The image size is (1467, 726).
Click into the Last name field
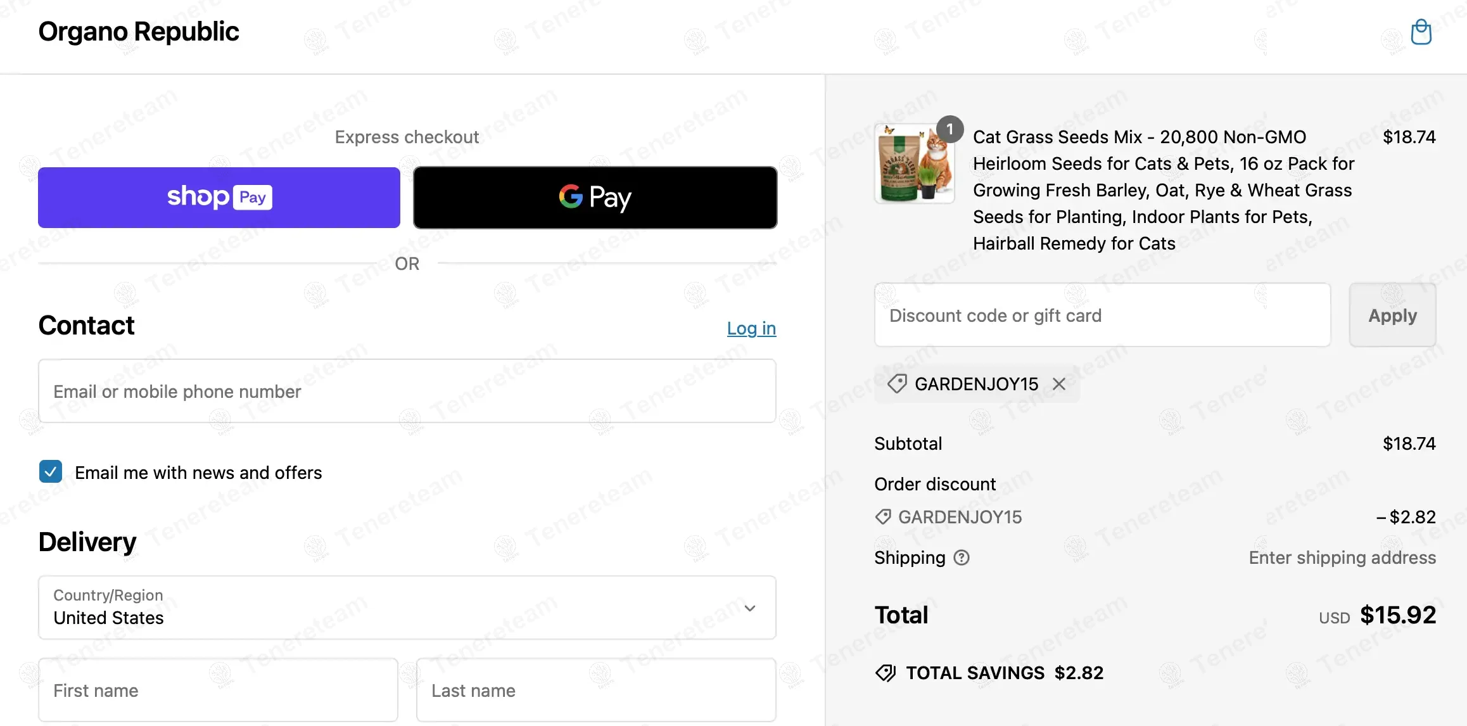point(596,690)
